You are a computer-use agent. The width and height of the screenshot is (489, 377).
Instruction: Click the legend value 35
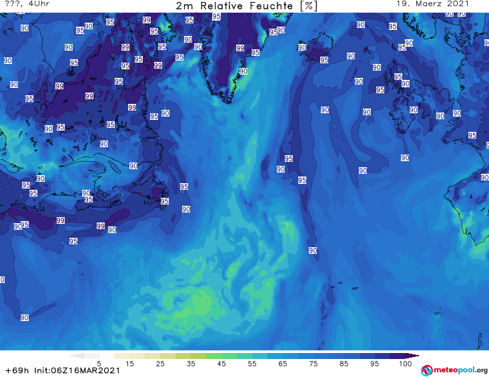pyautogui.click(x=191, y=364)
